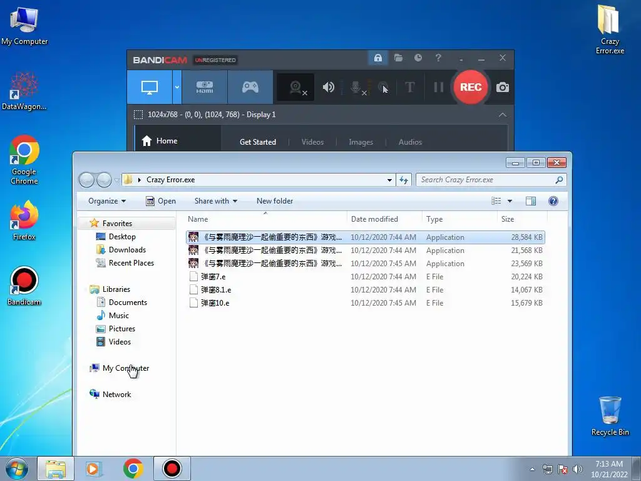Select the 28,584 KB application file
This screenshot has height=481, width=641.
pos(366,237)
